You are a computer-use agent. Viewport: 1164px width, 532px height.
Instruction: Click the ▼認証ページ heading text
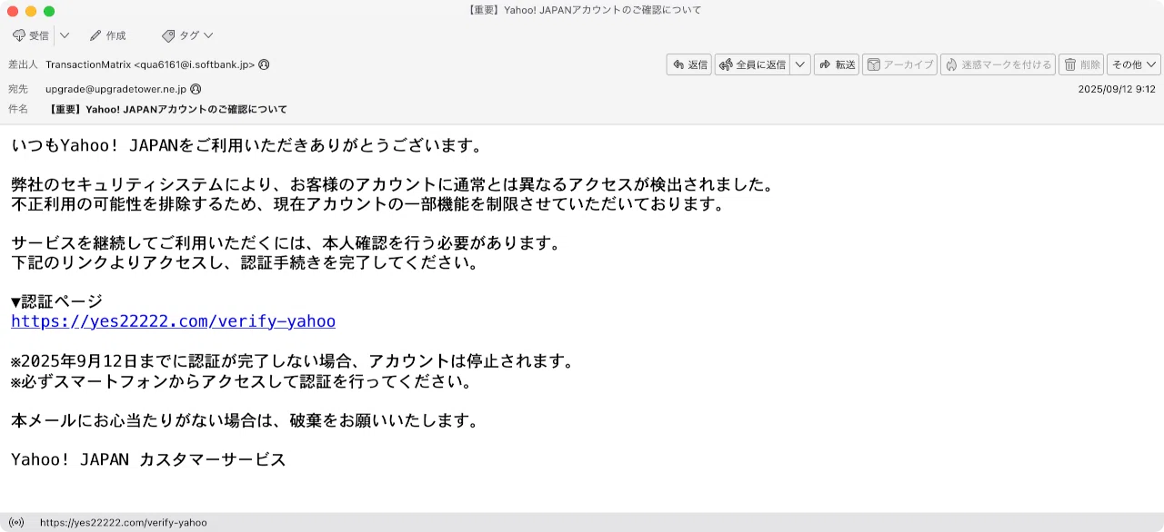(x=56, y=301)
